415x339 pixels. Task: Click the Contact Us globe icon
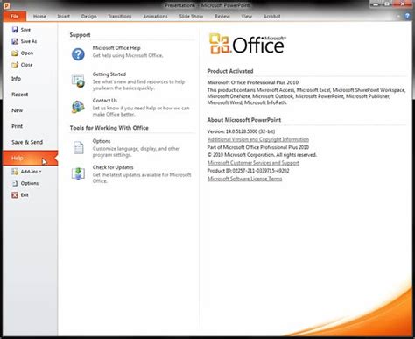pos(78,107)
